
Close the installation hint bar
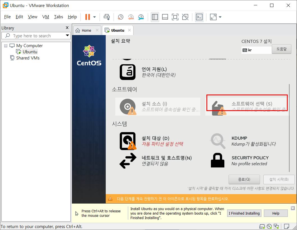293,208
